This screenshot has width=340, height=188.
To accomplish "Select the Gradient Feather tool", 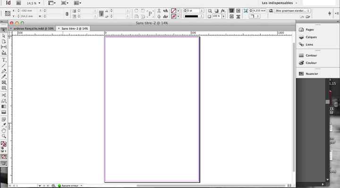I will (x=4, y=112).
